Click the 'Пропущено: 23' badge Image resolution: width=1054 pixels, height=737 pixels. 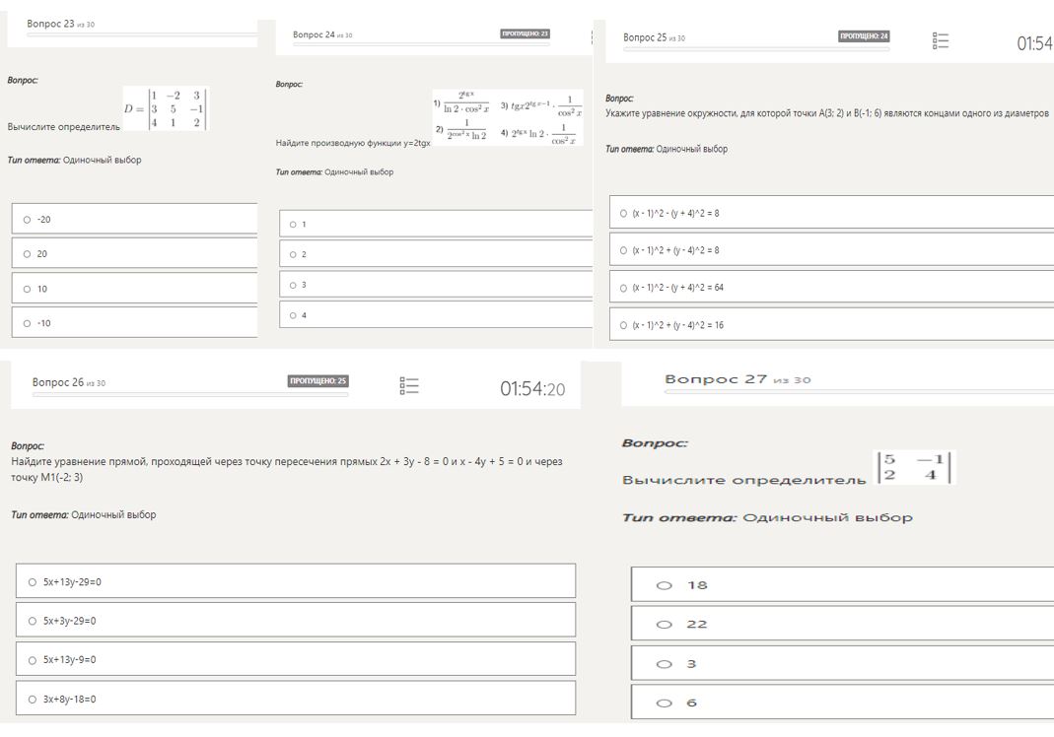click(525, 33)
